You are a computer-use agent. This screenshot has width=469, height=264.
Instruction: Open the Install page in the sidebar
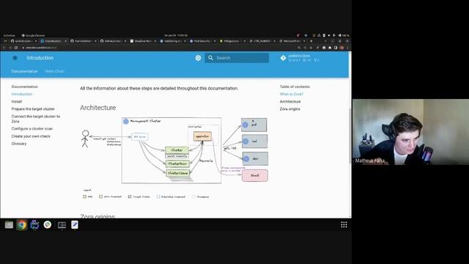[x=17, y=101]
